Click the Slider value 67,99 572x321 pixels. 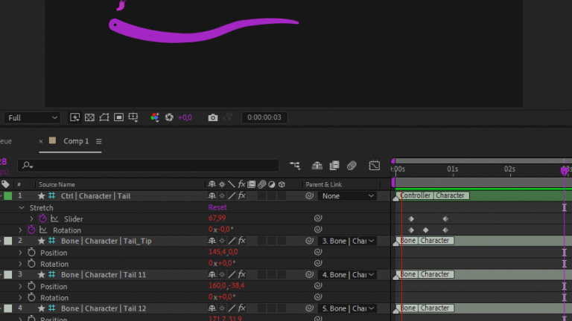pos(217,219)
